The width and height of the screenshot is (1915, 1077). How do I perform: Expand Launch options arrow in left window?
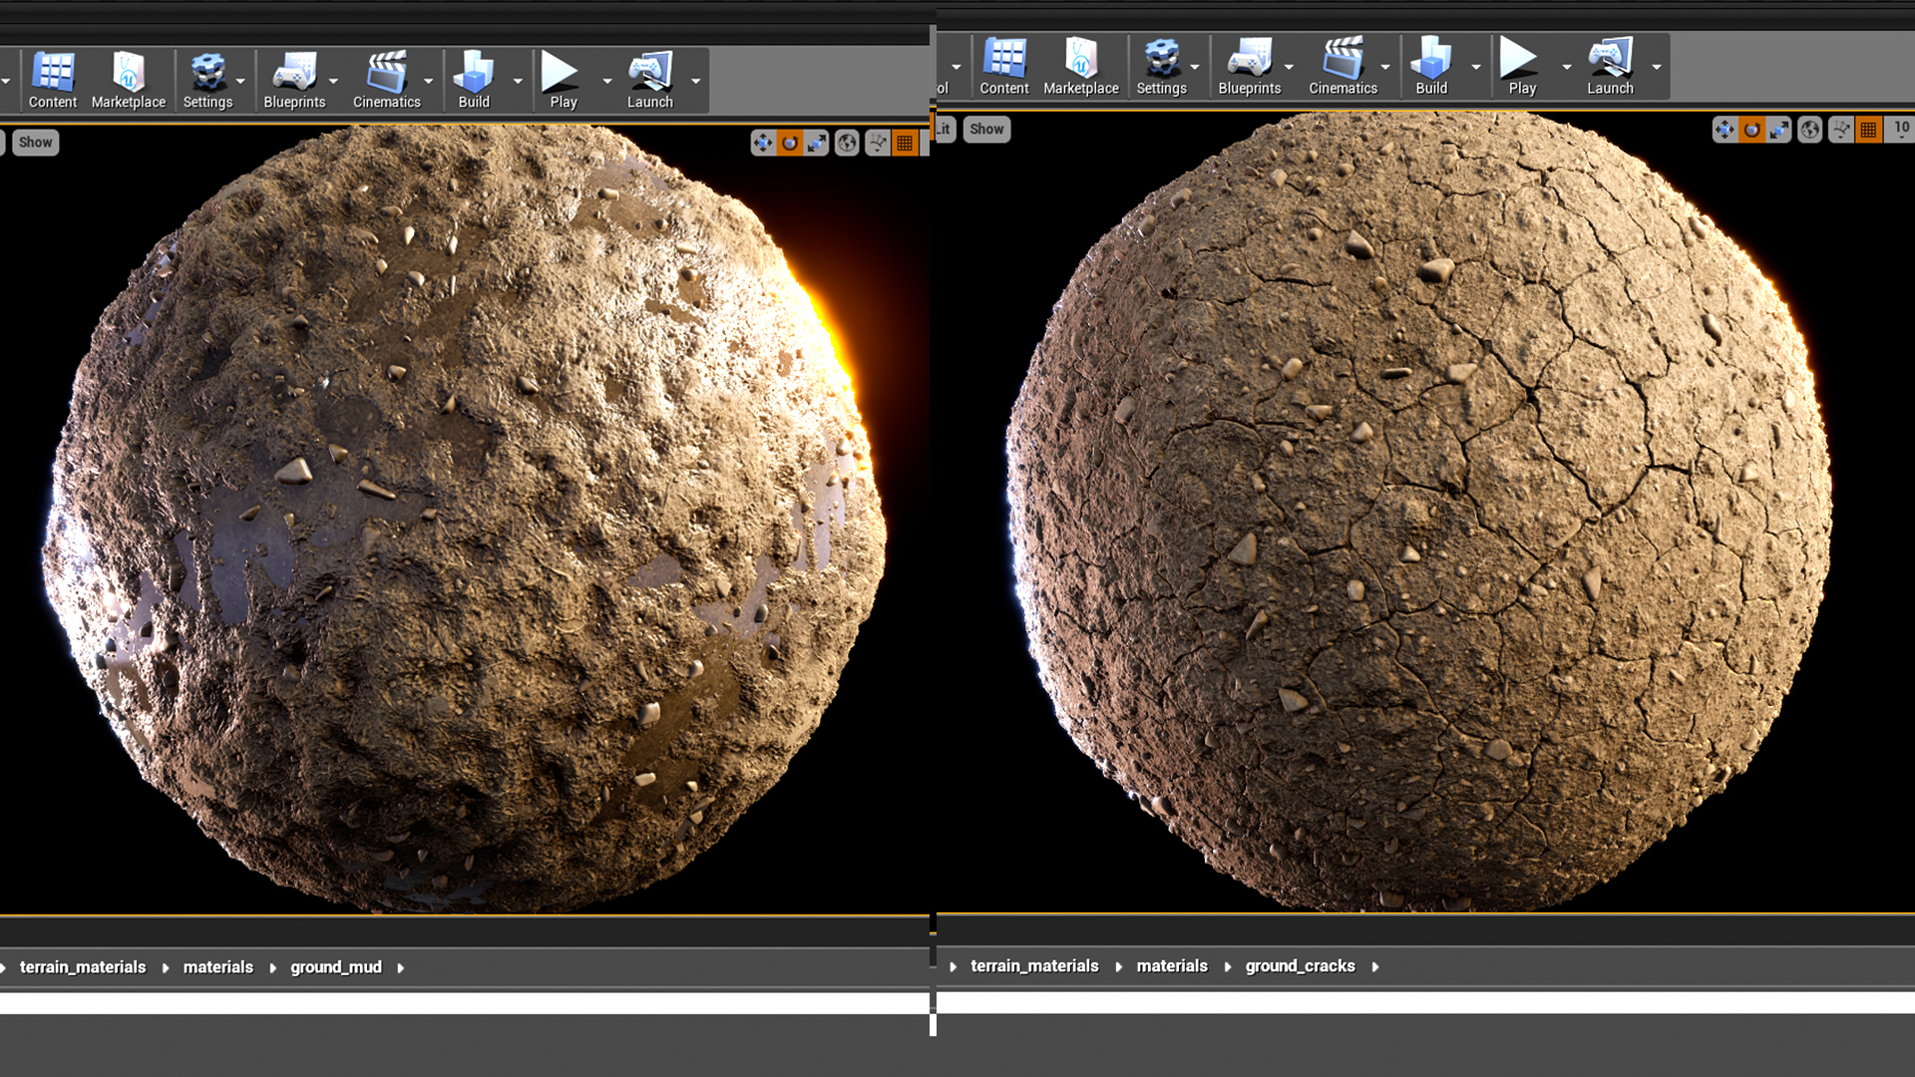[x=695, y=81]
